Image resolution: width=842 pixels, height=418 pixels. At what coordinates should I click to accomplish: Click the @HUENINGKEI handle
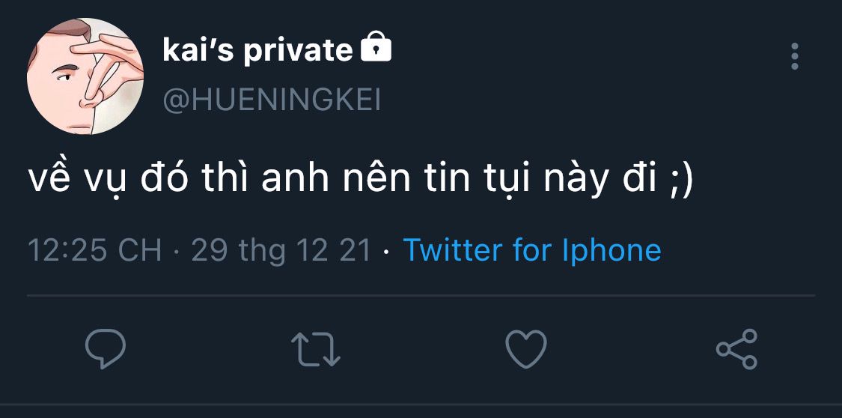point(272,100)
